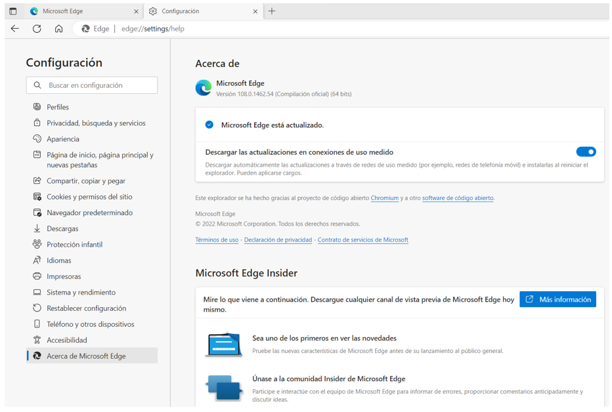
Task: Click the search magnifier icon in settings
Action: coord(37,85)
